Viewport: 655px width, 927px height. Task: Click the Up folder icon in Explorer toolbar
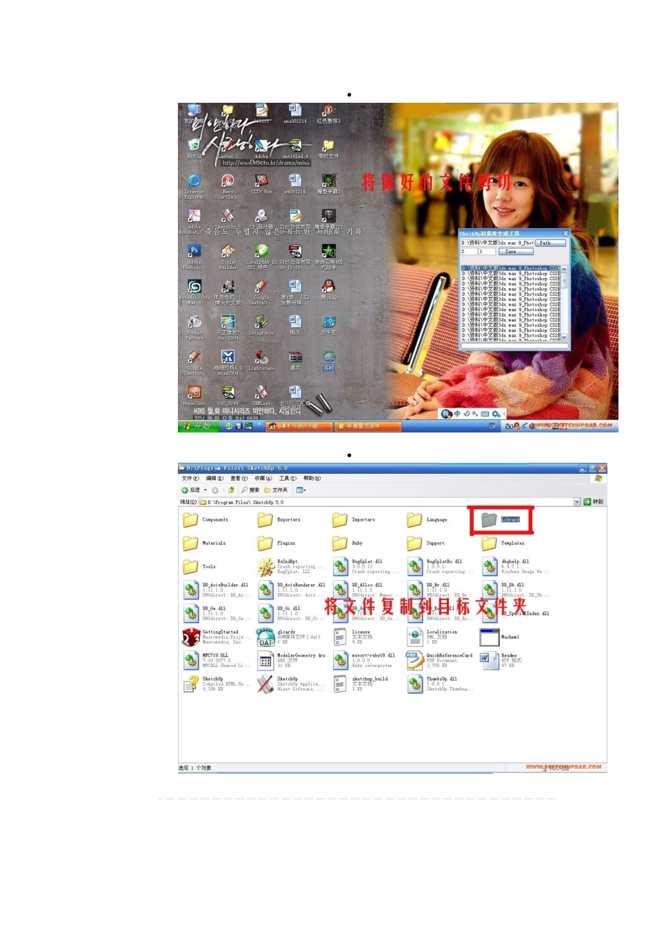232,490
